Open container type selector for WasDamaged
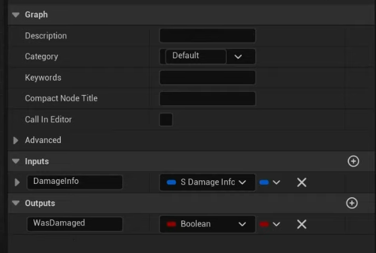 tap(270, 224)
